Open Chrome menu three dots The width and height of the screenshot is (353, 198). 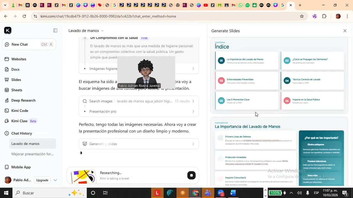pos(347,16)
